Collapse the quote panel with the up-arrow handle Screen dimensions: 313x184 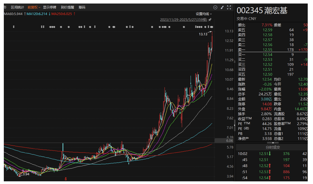(273, 143)
